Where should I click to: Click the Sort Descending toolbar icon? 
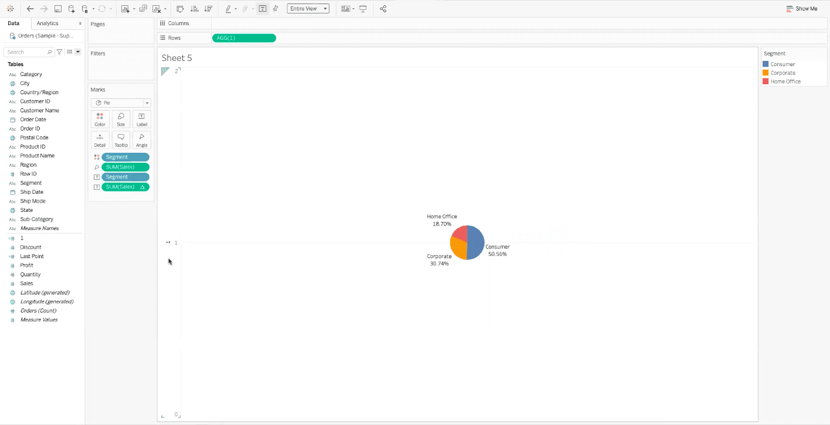[x=208, y=8]
